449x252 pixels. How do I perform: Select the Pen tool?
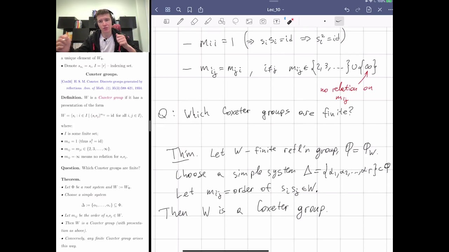tap(180, 22)
